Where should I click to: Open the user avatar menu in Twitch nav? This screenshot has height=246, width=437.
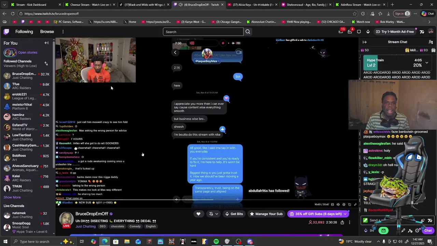431,31
